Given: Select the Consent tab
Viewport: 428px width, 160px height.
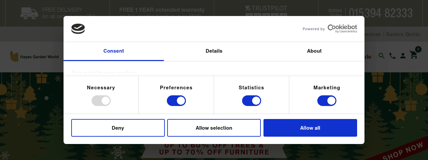Looking at the screenshot, I should click(114, 51).
